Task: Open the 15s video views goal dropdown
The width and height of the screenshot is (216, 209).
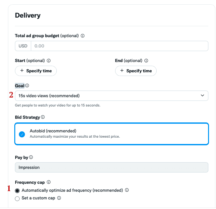Action: tap(111, 96)
